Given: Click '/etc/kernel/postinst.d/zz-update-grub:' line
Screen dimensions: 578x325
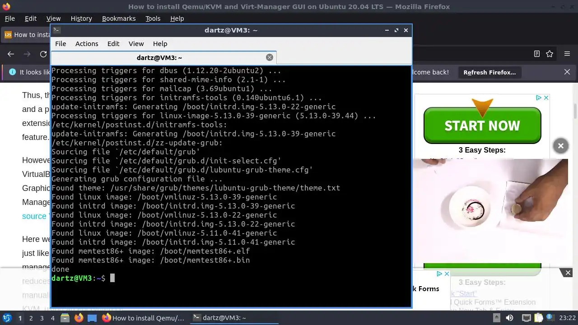Looking at the screenshot, I should click(137, 143).
